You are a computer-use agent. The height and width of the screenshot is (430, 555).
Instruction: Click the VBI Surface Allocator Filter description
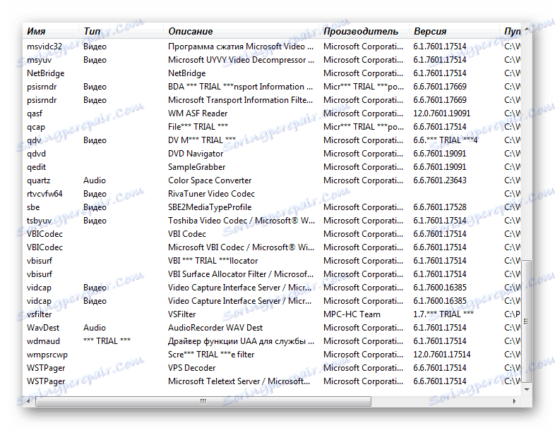click(x=240, y=274)
